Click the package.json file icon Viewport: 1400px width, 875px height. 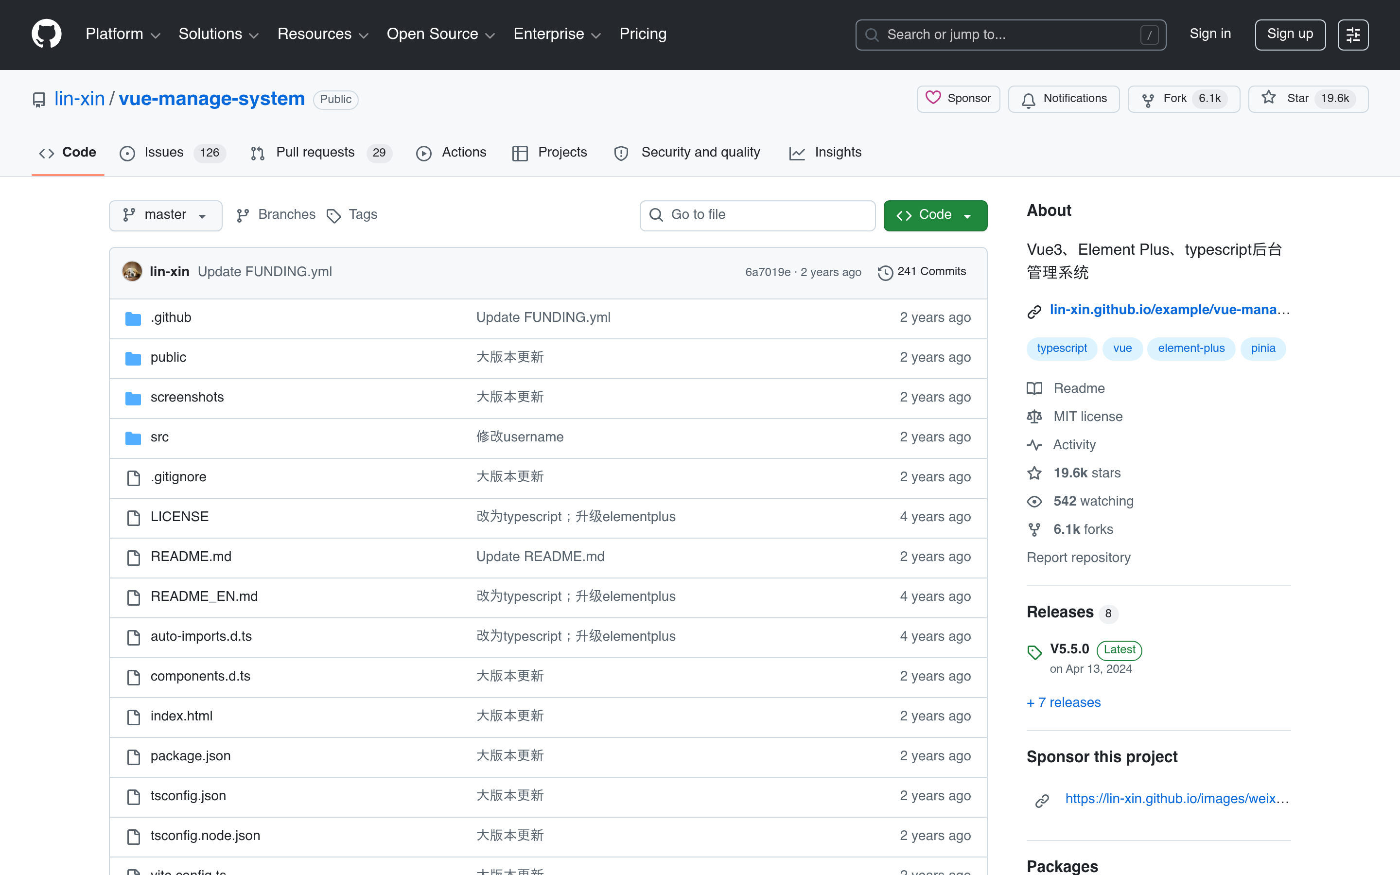pyautogui.click(x=134, y=756)
